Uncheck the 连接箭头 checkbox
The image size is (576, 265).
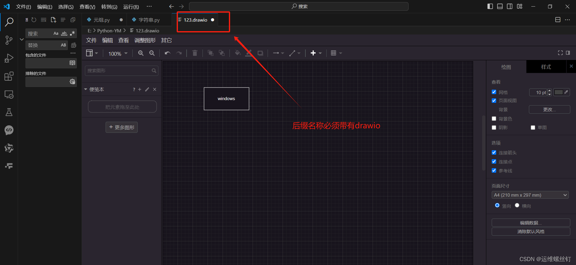point(494,153)
